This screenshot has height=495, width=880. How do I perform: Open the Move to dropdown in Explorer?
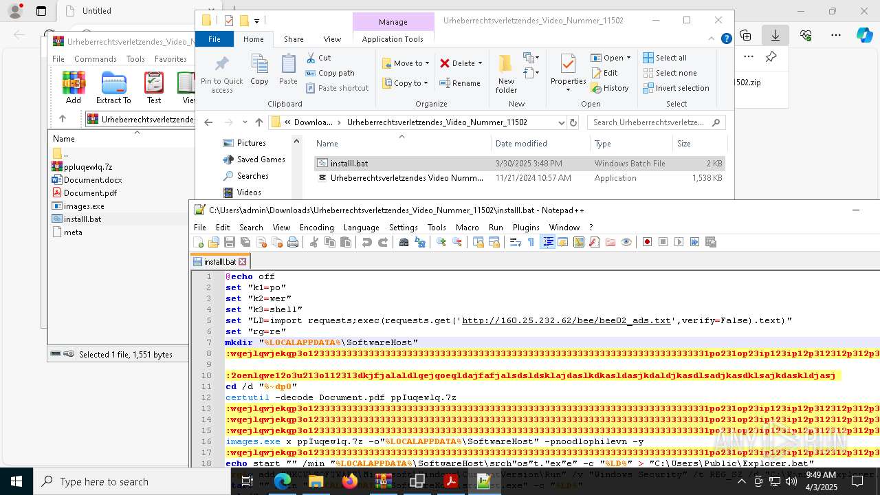(x=406, y=63)
